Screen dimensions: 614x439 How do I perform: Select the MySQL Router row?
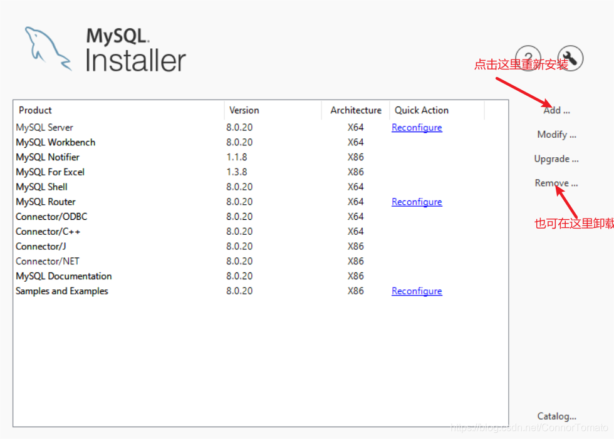coord(261,202)
